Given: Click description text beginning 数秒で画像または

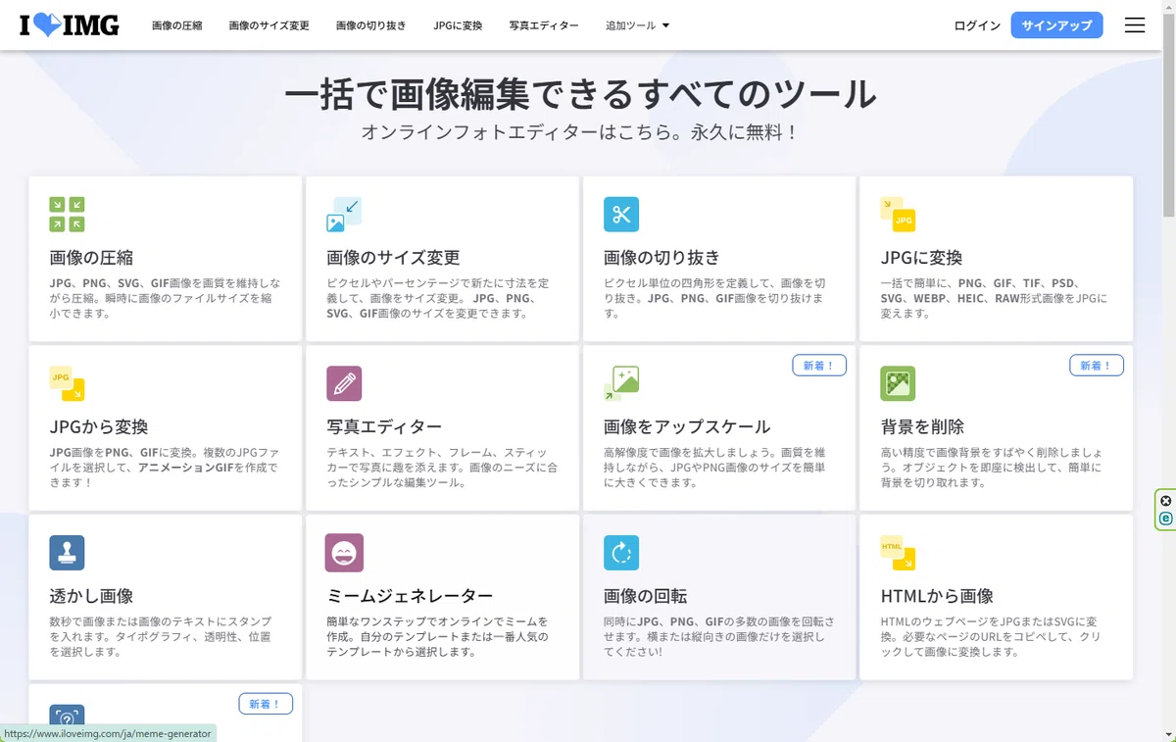Looking at the screenshot, I should coord(161,636).
